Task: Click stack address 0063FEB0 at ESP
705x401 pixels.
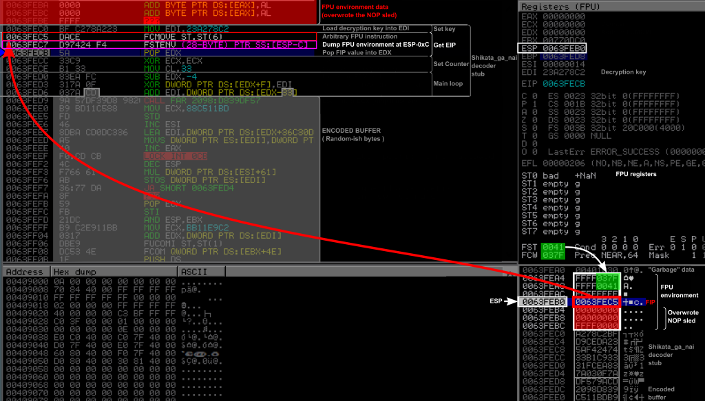Action: click(x=543, y=301)
